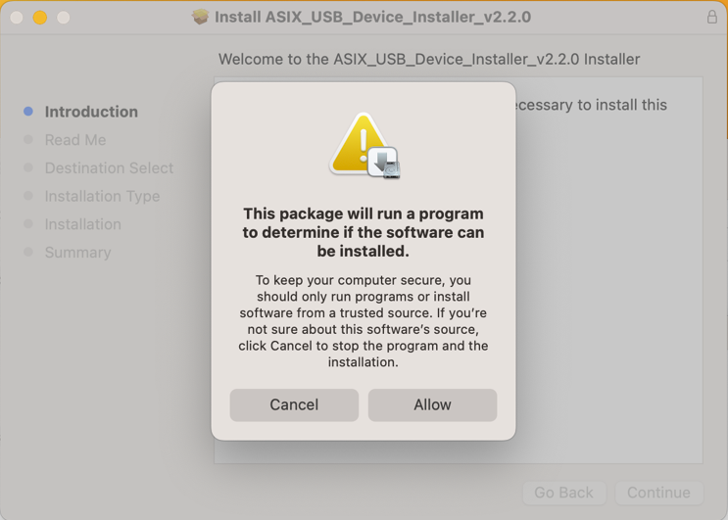Click the bold dialog heading text
Screen dimensions: 728x520
364,232
